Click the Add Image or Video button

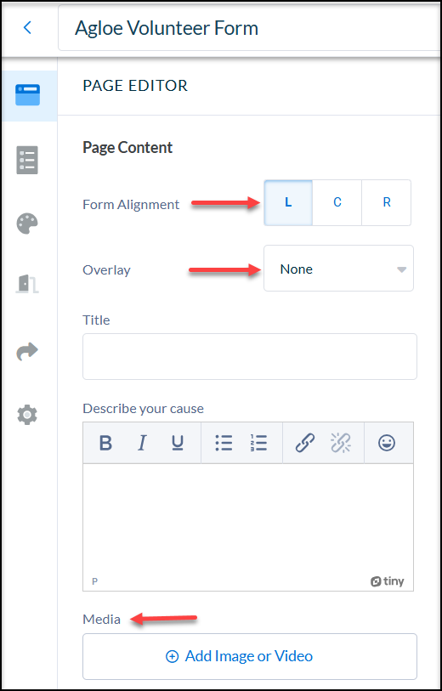(x=250, y=656)
